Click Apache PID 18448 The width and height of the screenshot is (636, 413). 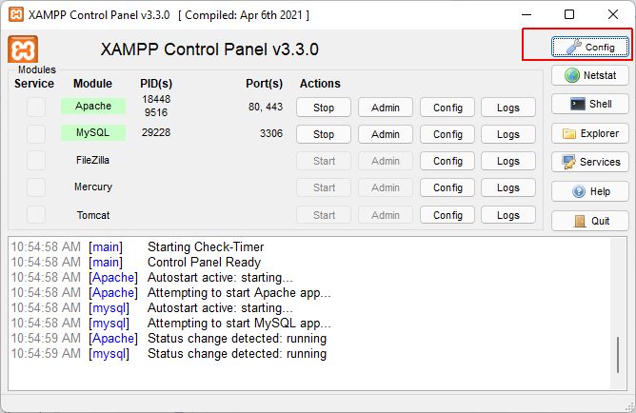pos(156,99)
